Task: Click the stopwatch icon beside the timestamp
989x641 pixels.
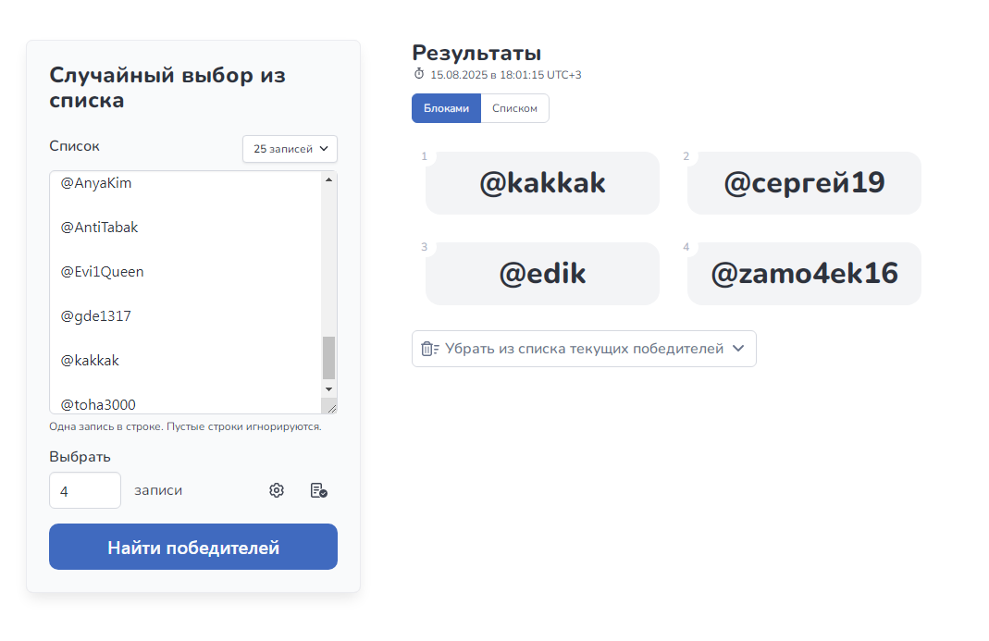Action: coord(419,74)
